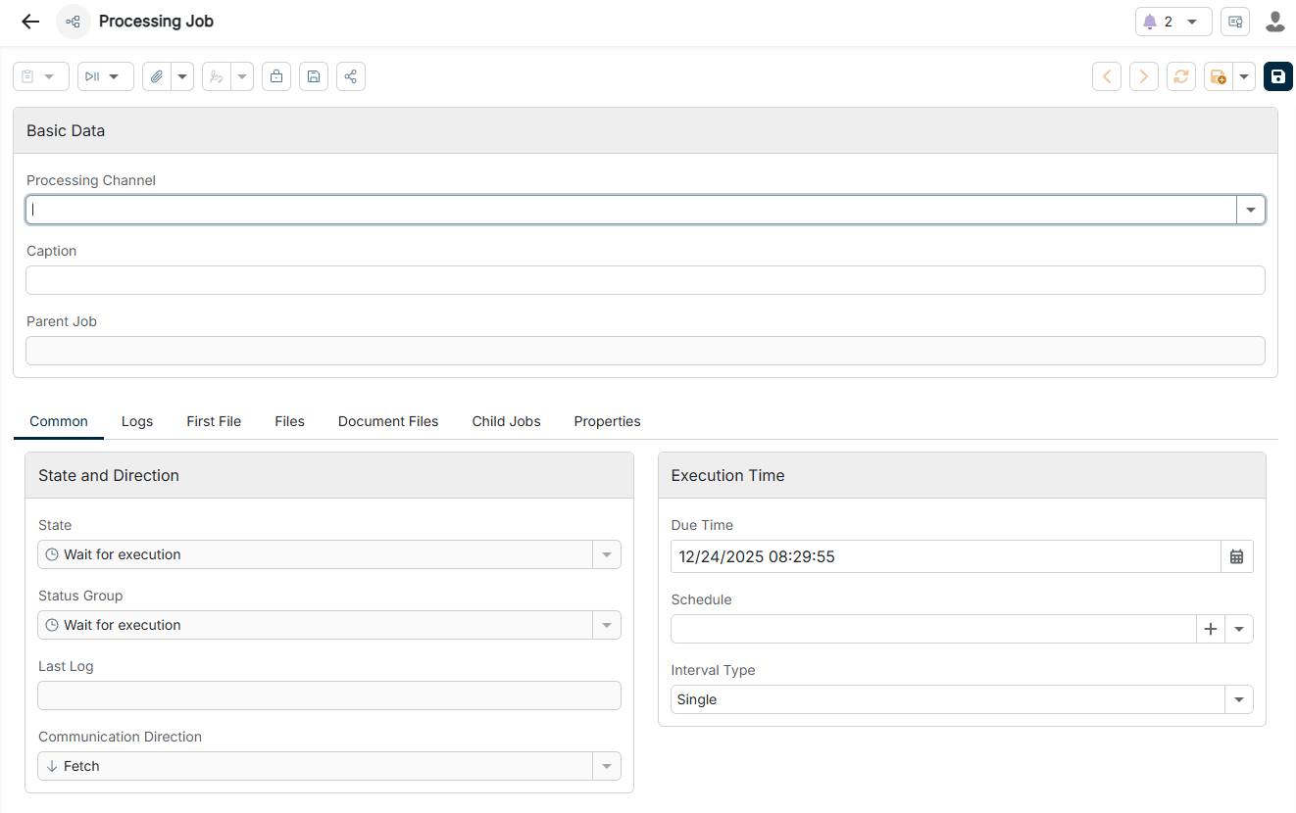This screenshot has width=1296, height=813.
Task: Click the Last Log field
Action: (329, 695)
